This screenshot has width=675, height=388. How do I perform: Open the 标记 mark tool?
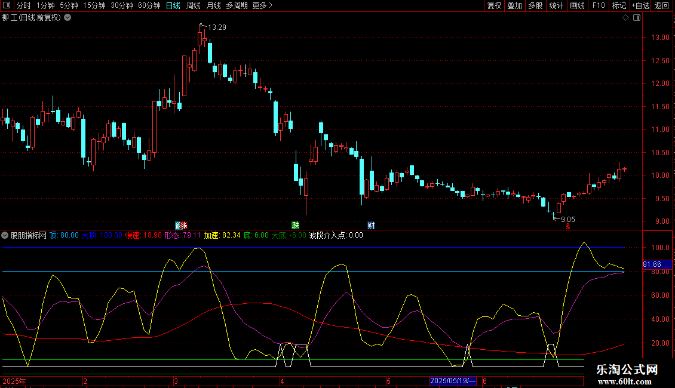(619, 5)
